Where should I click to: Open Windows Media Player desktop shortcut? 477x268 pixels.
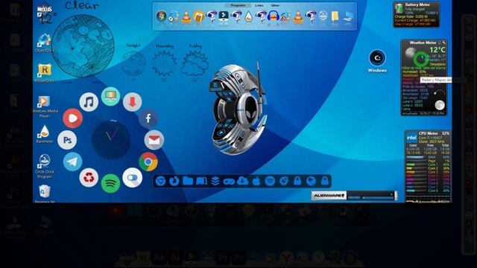point(45,107)
